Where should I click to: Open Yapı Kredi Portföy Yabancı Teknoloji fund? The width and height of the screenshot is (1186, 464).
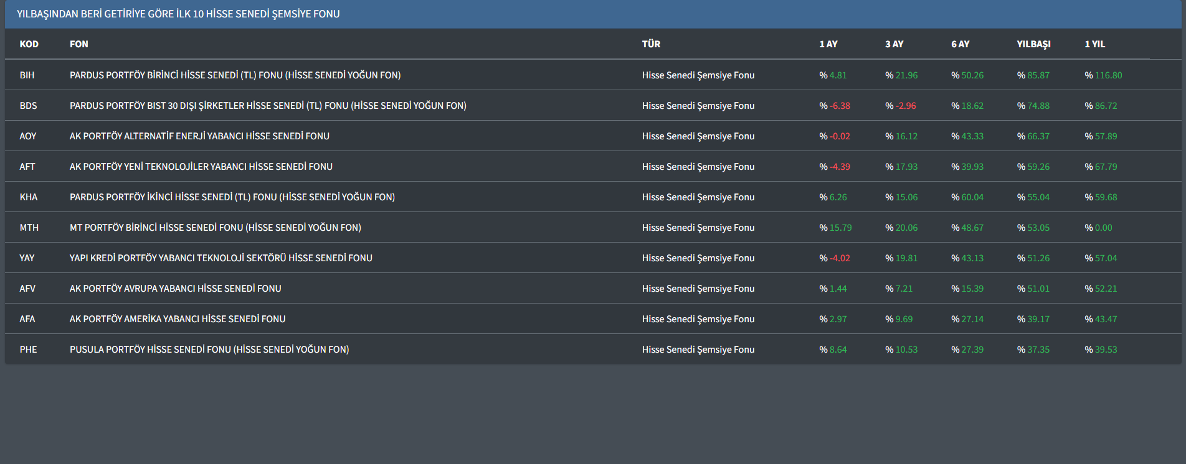pyautogui.click(x=221, y=258)
